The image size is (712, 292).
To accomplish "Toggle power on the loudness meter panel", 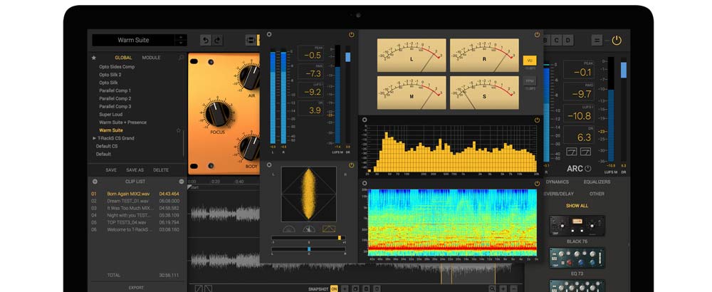I will click(352, 34).
